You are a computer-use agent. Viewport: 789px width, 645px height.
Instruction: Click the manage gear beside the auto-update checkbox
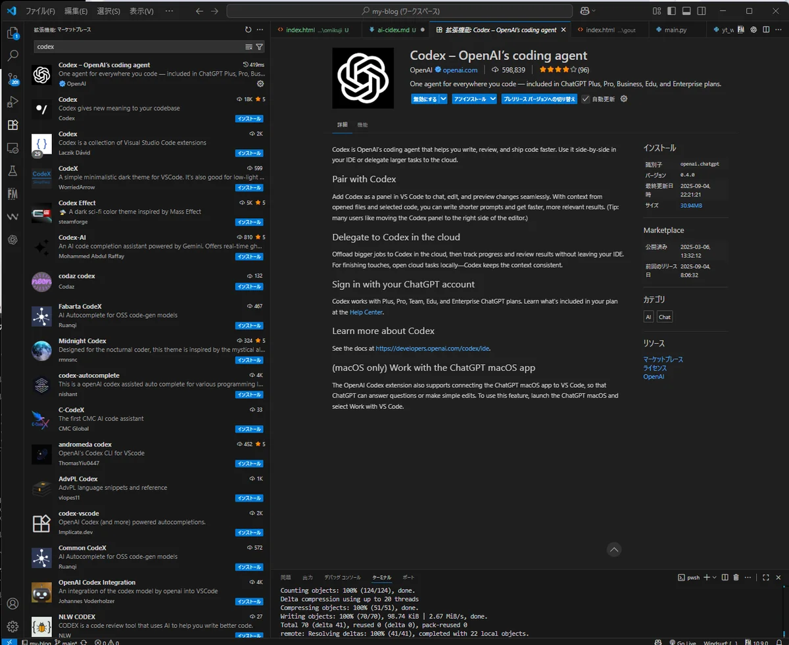pos(624,99)
